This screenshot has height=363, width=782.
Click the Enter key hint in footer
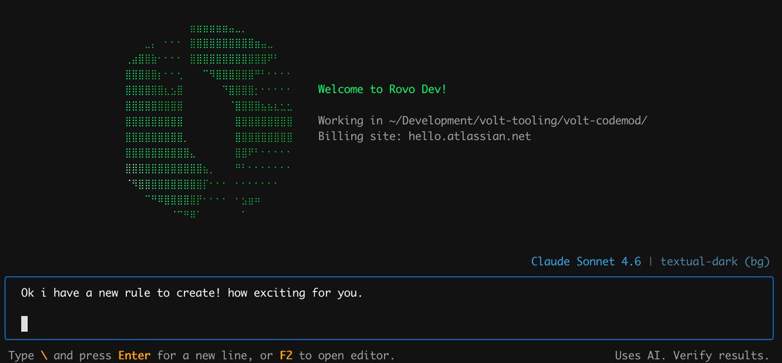[x=134, y=356]
